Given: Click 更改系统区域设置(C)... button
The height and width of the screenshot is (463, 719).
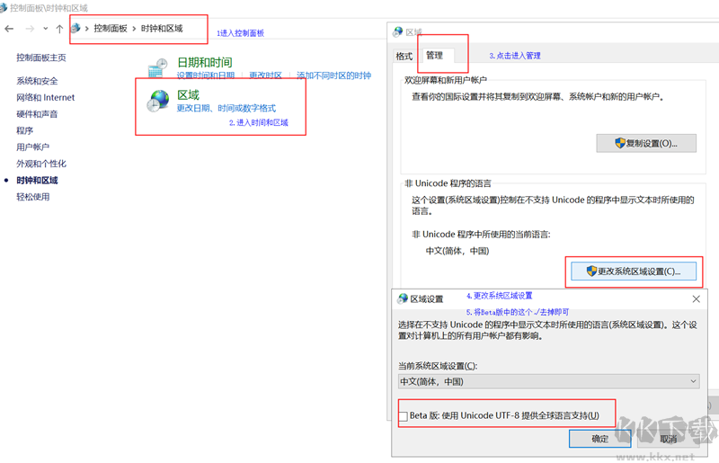Looking at the screenshot, I should coord(634,272).
